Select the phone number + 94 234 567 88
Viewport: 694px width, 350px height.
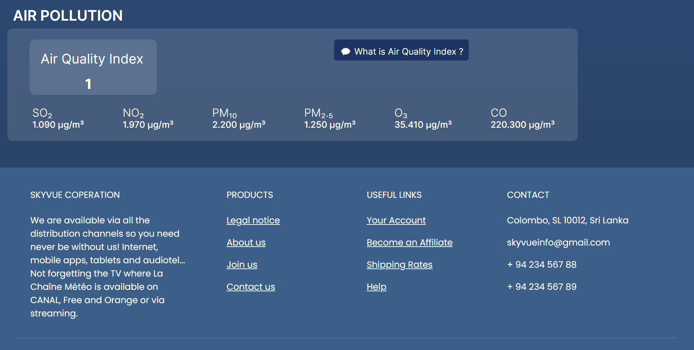point(542,264)
